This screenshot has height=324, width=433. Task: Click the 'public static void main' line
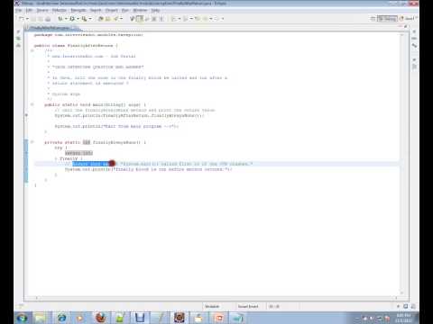pyautogui.click(x=95, y=104)
